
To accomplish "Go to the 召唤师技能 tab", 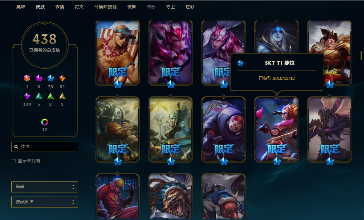I will coord(105,7).
